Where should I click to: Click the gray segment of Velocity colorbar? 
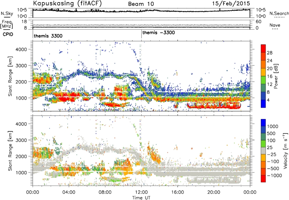point(263,151)
